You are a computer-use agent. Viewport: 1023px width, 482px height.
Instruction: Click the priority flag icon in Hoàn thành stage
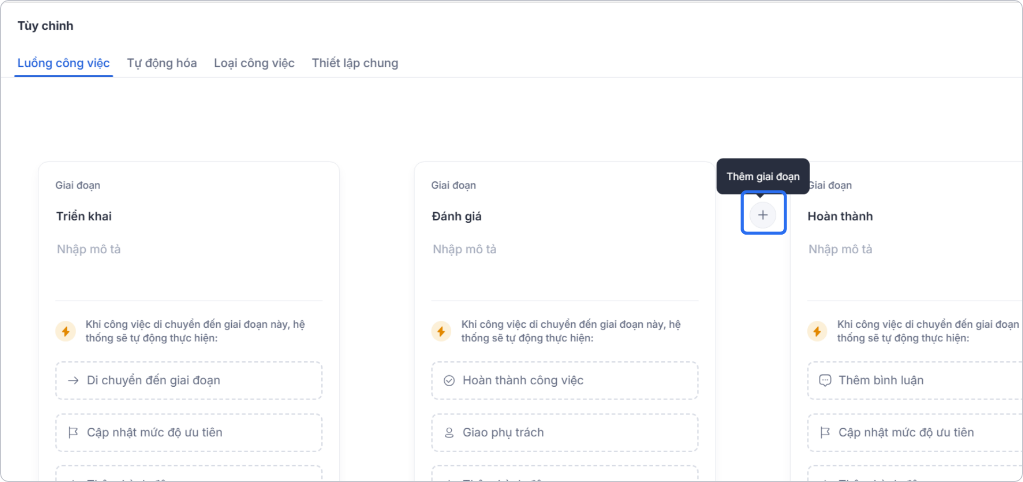(826, 433)
